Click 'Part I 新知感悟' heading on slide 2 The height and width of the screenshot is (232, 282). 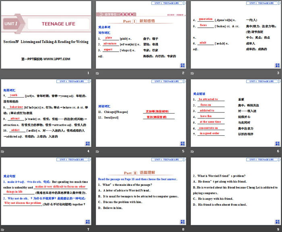pyautogui.click(x=139, y=21)
